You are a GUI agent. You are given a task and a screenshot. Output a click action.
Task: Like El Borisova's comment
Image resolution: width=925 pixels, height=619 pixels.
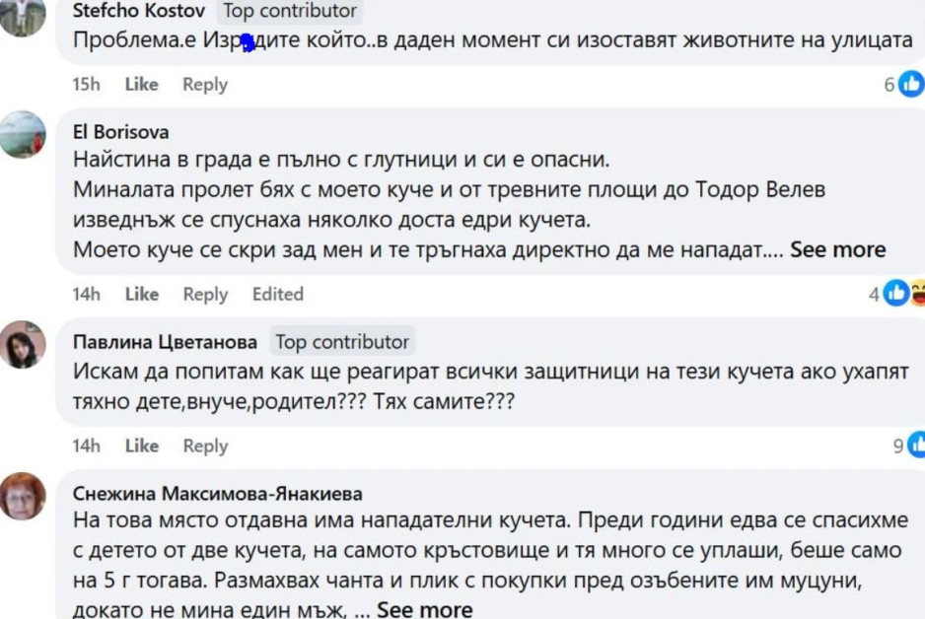pyautogui.click(x=141, y=294)
